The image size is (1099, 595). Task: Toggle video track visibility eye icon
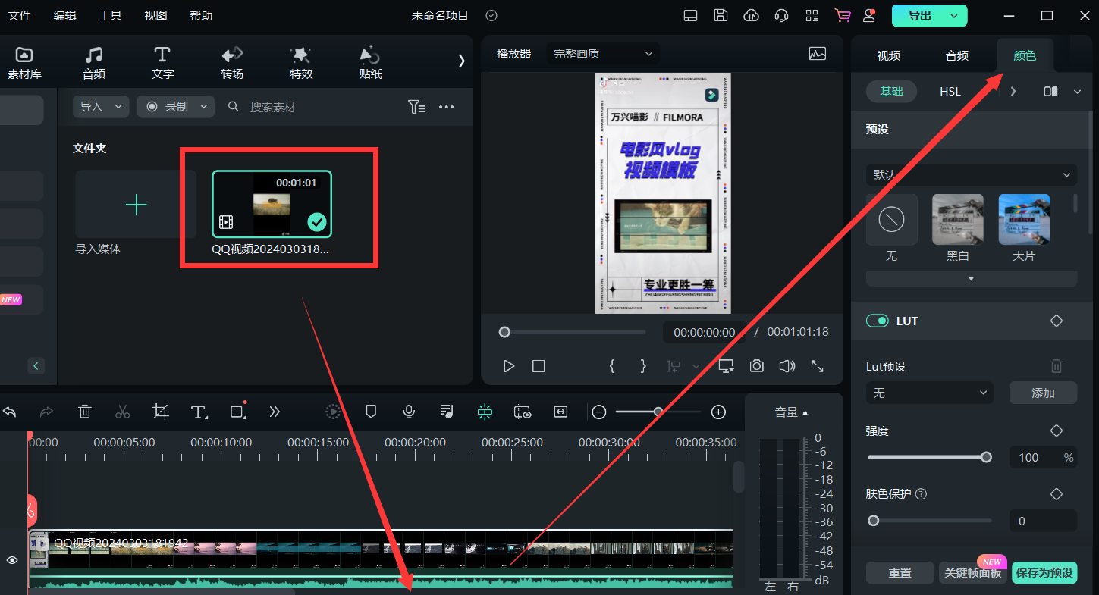point(12,560)
